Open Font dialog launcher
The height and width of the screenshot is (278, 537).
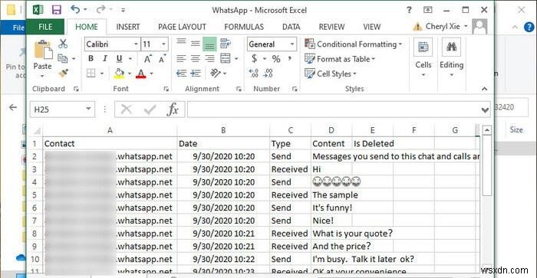tap(166, 89)
